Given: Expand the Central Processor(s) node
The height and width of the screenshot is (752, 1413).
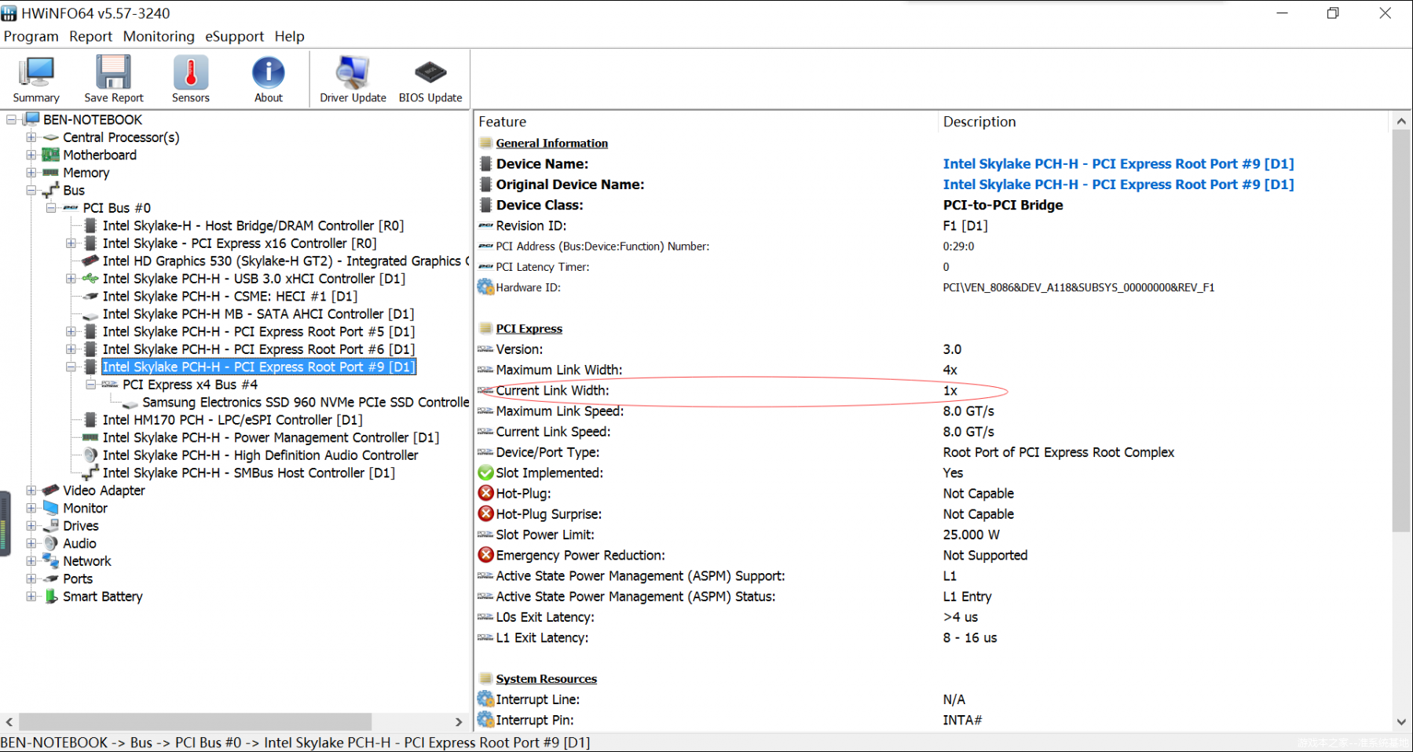Looking at the screenshot, I should pos(31,137).
